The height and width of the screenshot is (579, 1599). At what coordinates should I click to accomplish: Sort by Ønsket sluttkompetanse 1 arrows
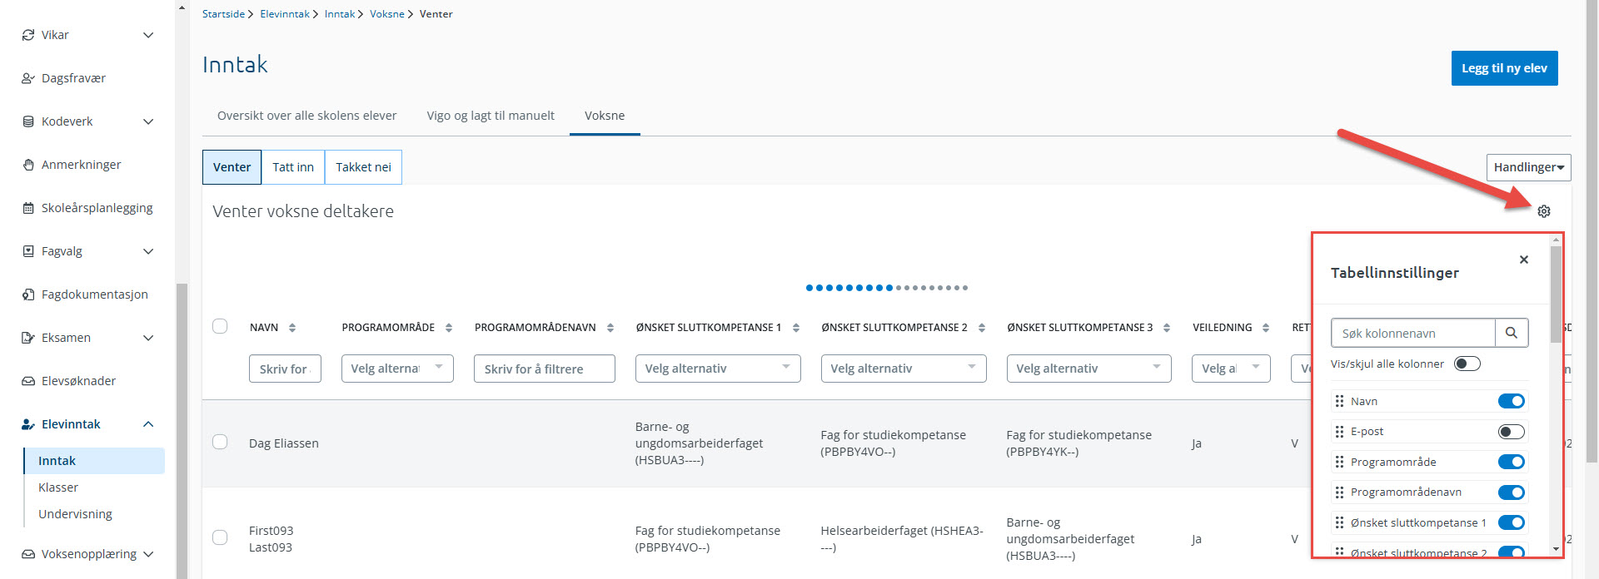point(796,328)
